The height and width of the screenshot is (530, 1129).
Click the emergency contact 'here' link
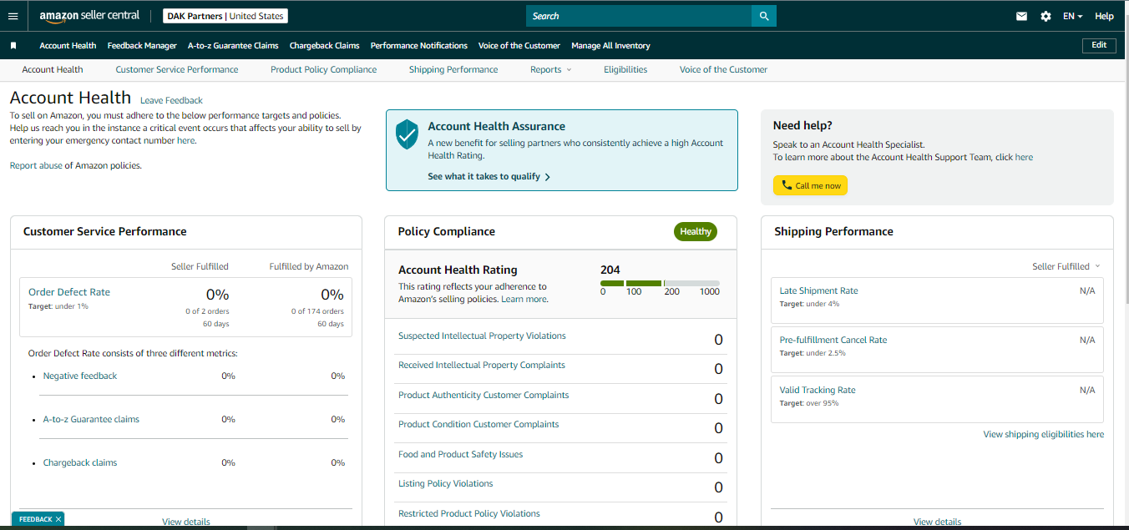[x=186, y=141]
